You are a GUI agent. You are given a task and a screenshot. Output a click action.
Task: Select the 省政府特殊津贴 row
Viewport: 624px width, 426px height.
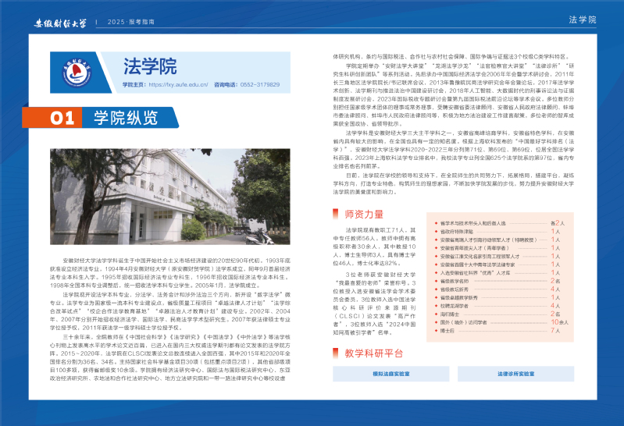point(497,232)
